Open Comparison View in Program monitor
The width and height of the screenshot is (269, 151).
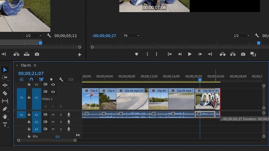coord(253,54)
